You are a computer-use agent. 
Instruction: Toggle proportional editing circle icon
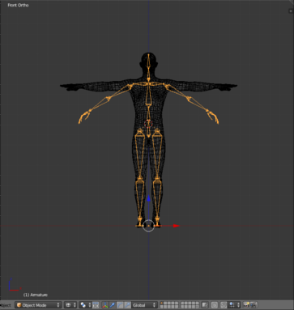(215, 305)
